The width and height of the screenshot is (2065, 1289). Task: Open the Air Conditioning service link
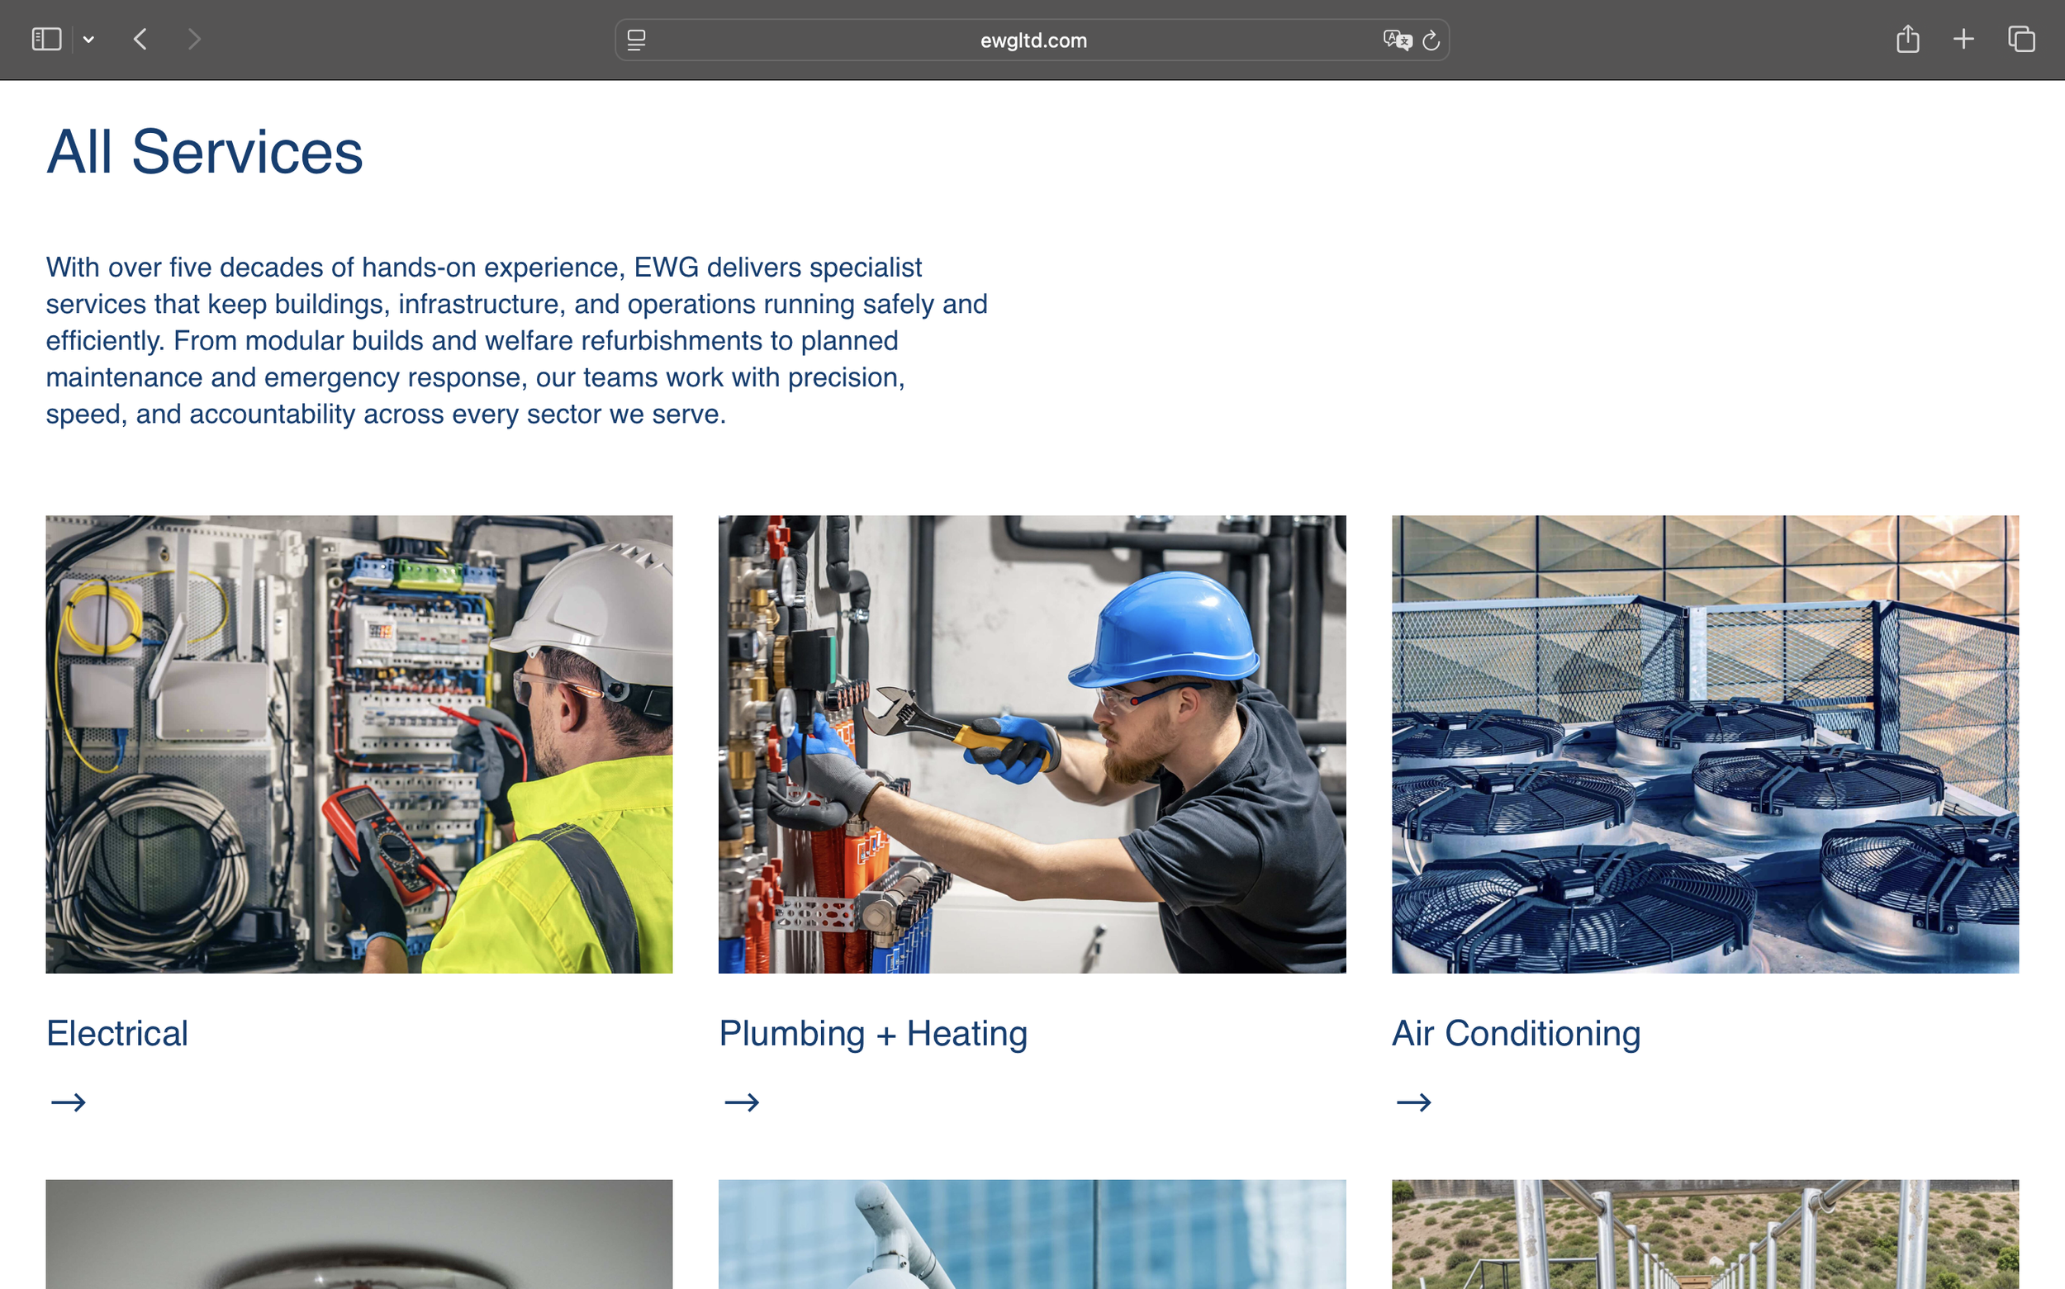point(1515,1033)
